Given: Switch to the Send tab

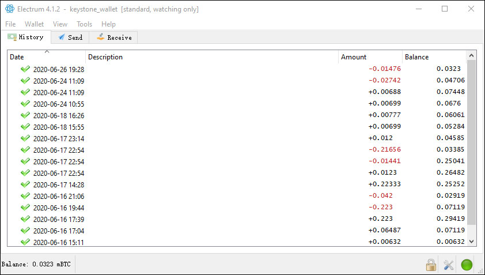Looking at the screenshot, I should [70, 37].
